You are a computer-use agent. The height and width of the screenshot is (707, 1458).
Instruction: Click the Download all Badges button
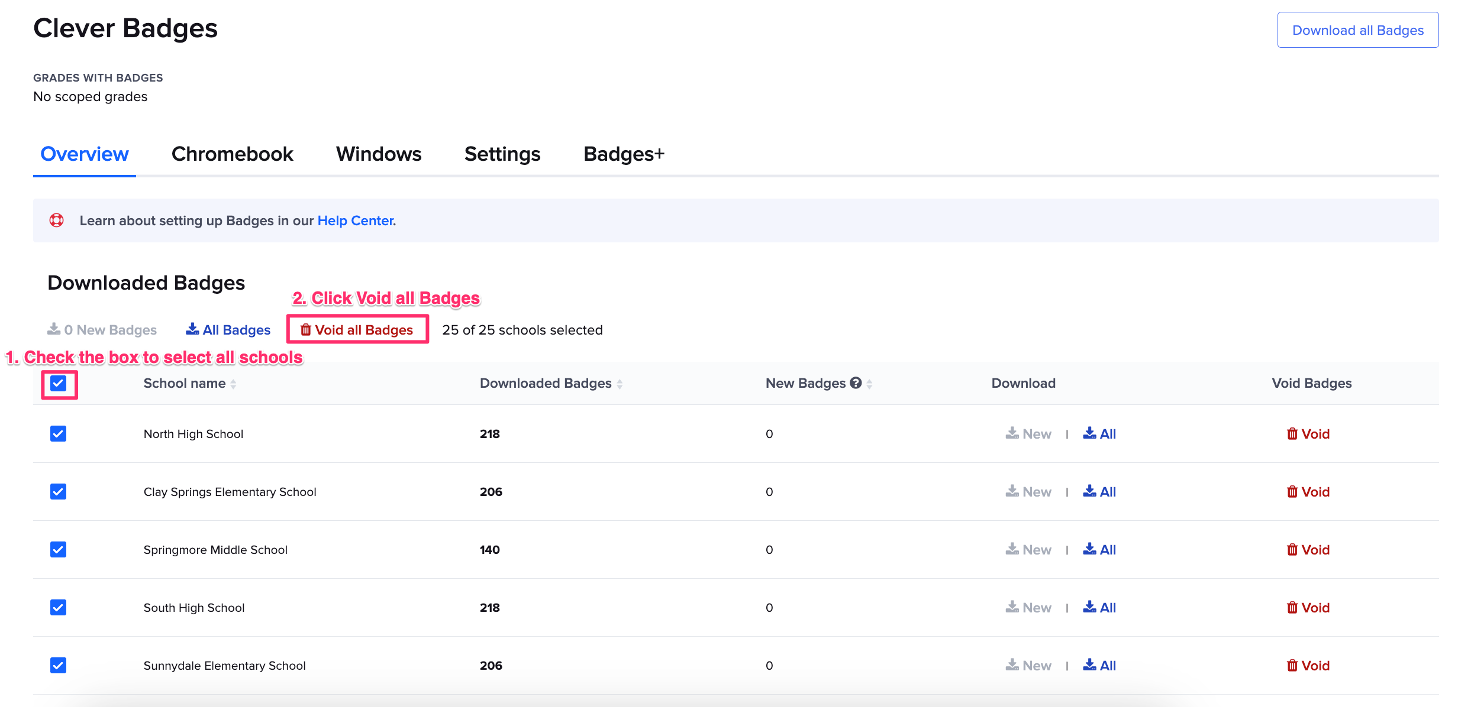(1358, 30)
